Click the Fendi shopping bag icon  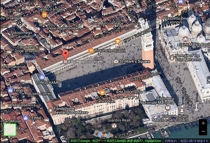click(10, 90)
